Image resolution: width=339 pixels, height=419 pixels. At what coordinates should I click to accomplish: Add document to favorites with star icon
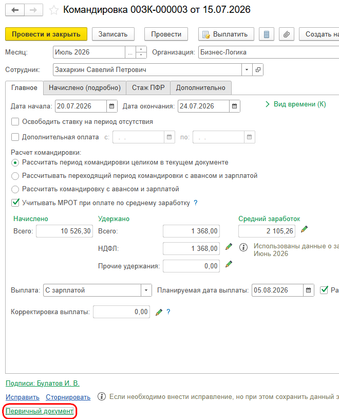[53, 10]
